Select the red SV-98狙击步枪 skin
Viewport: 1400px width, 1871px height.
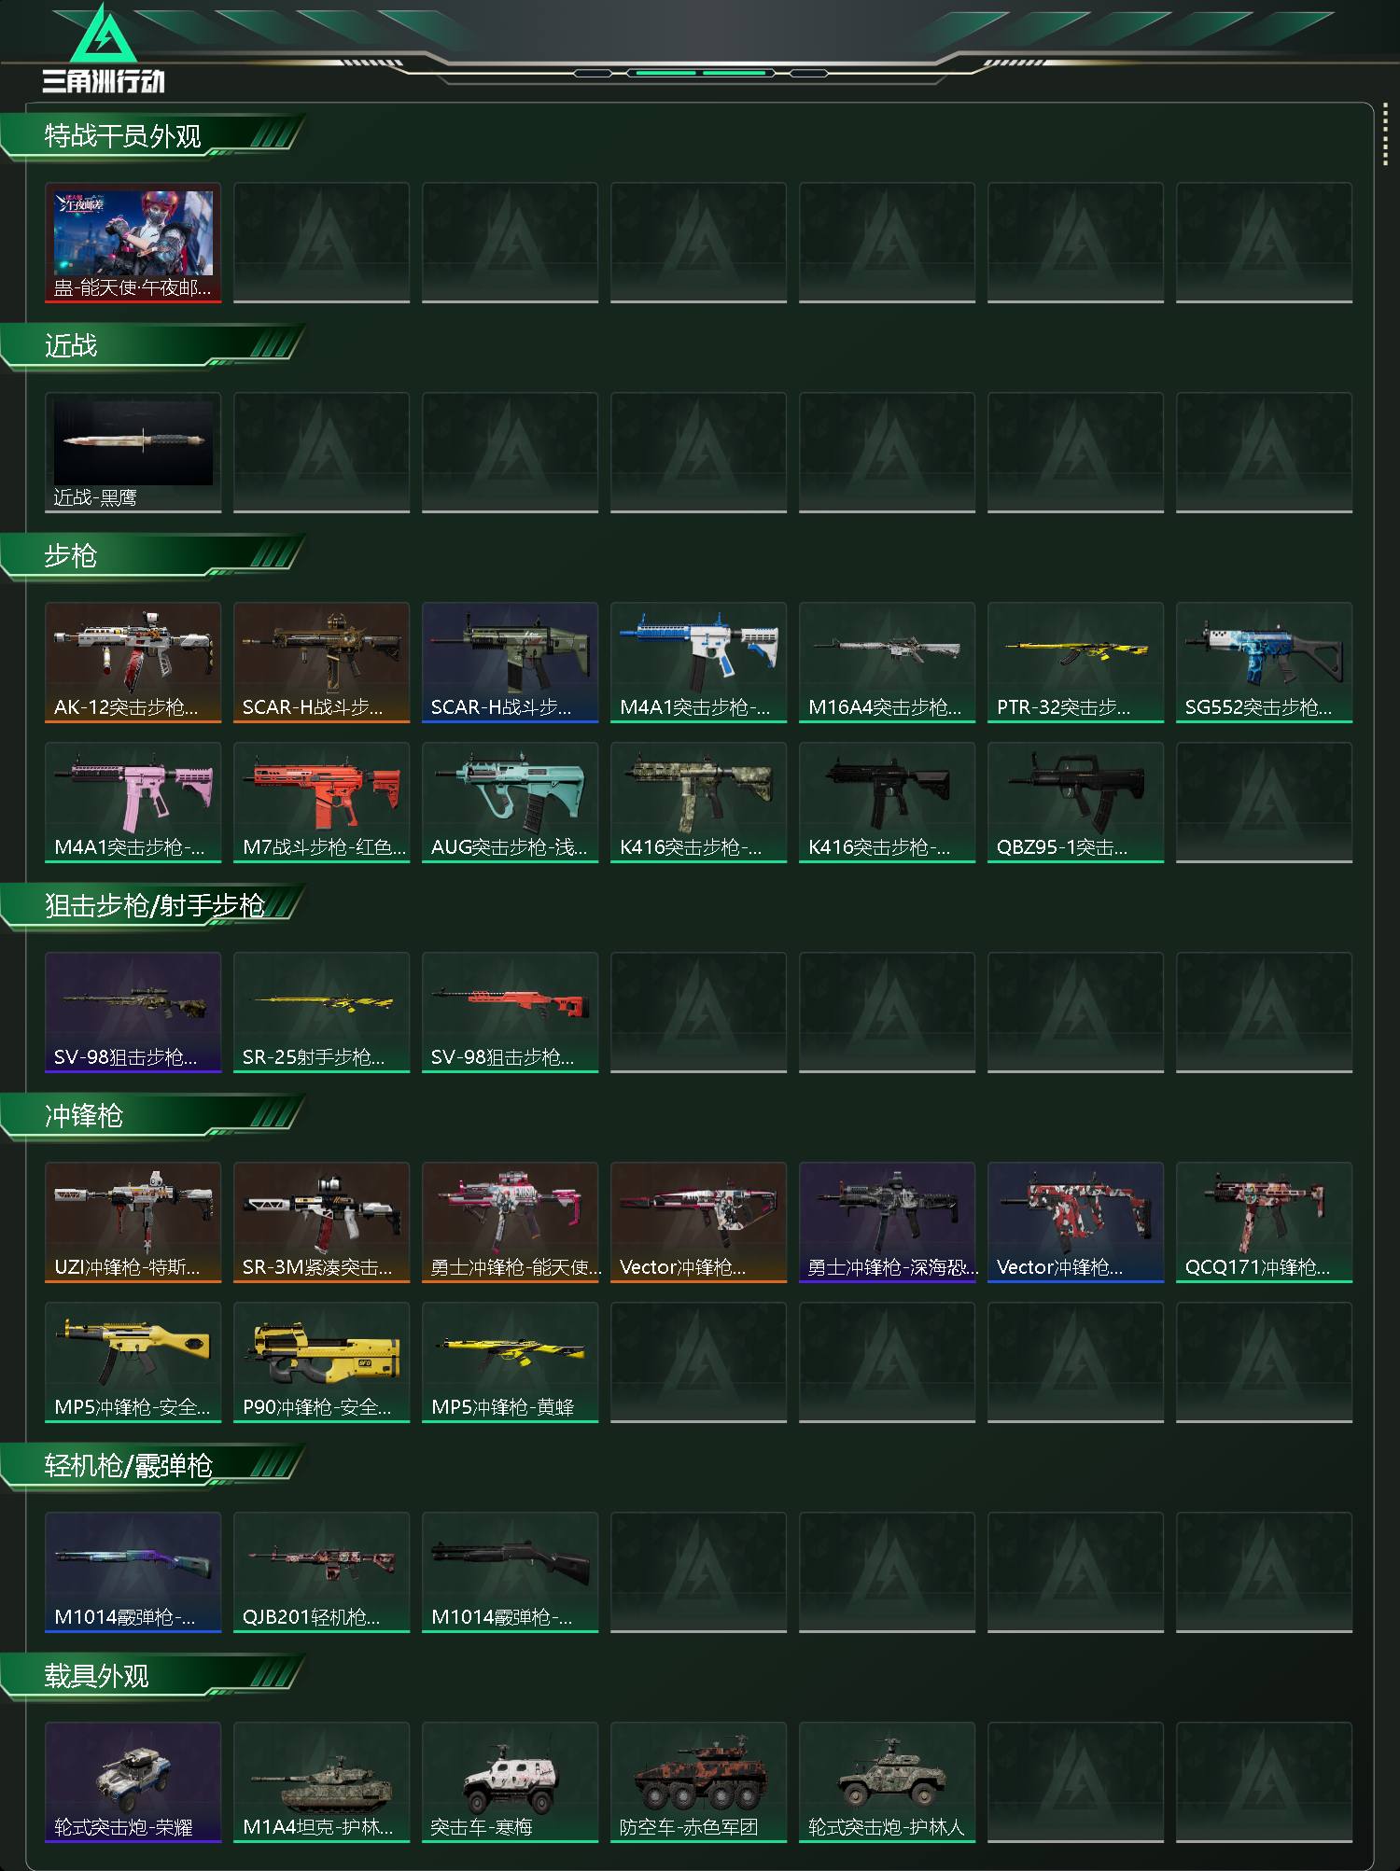tap(511, 1012)
